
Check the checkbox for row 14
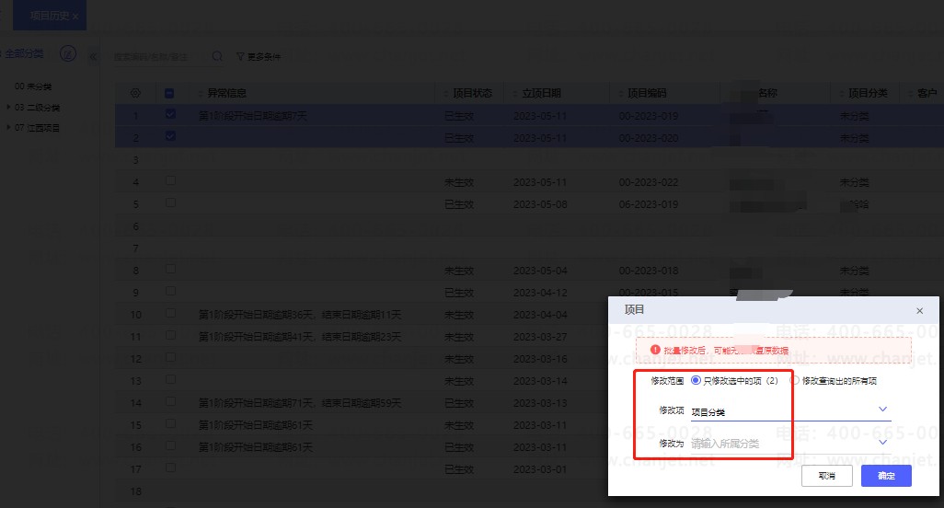tap(170, 401)
